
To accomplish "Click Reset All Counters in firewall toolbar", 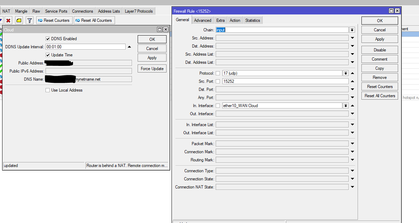I will 94,20.
